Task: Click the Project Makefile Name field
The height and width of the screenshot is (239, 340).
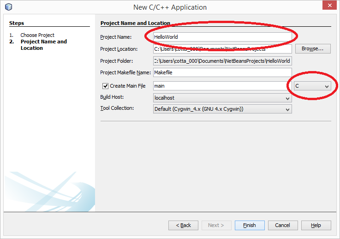Action: (x=222, y=72)
